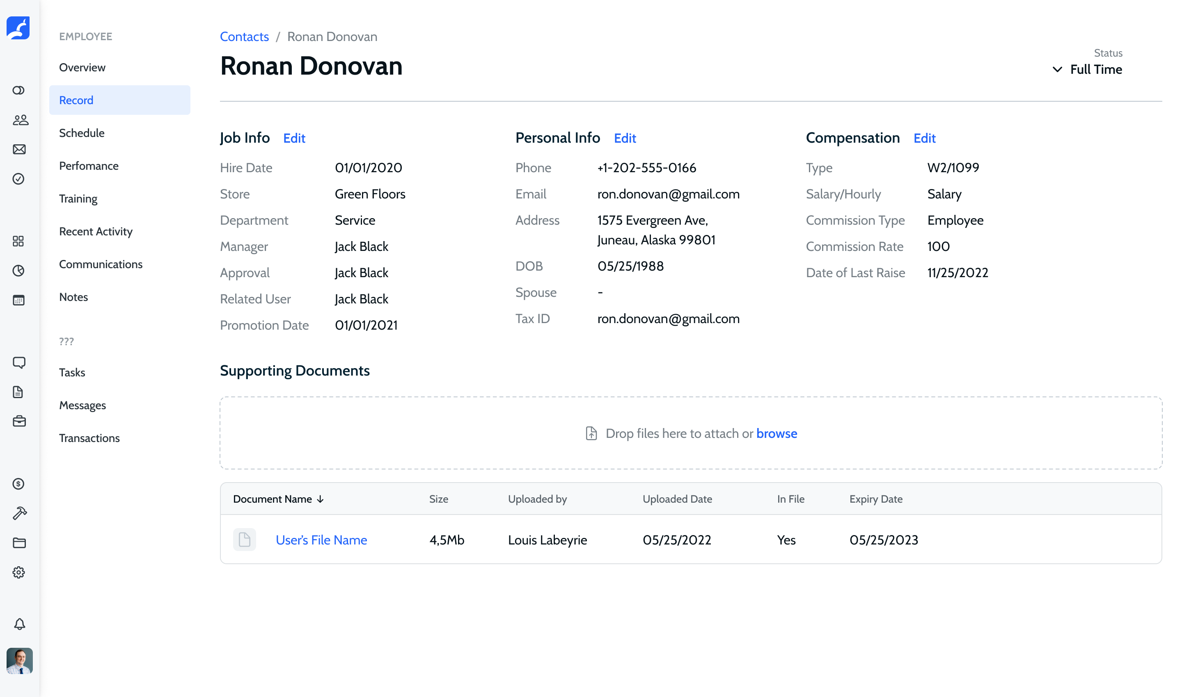This screenshot has height=697, width=1182.
Task: Open the dashboard grid icon in sidebar
Action: click(x=18, y=241)
